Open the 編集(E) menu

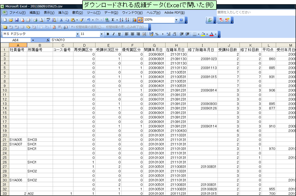click(x=35, y=13)
